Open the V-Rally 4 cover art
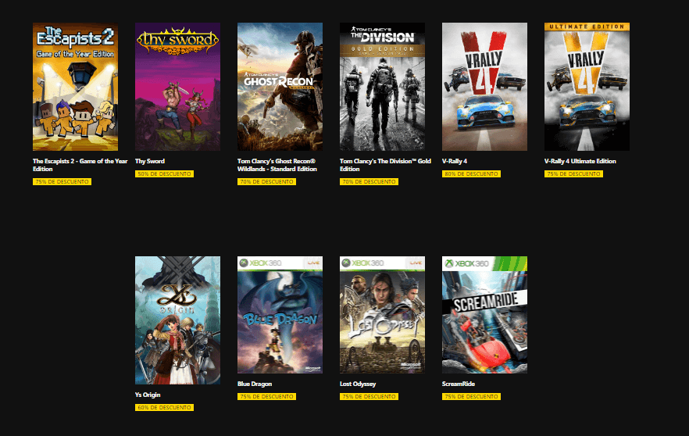The width and height of the screenshot is (689, 436). coord(484,87)
